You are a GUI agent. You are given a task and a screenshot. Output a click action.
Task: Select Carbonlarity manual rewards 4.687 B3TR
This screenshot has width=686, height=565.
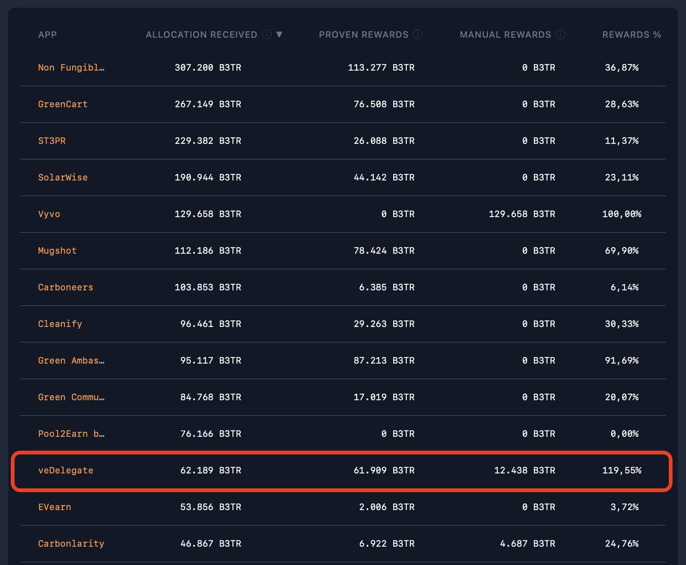[528, 543]
